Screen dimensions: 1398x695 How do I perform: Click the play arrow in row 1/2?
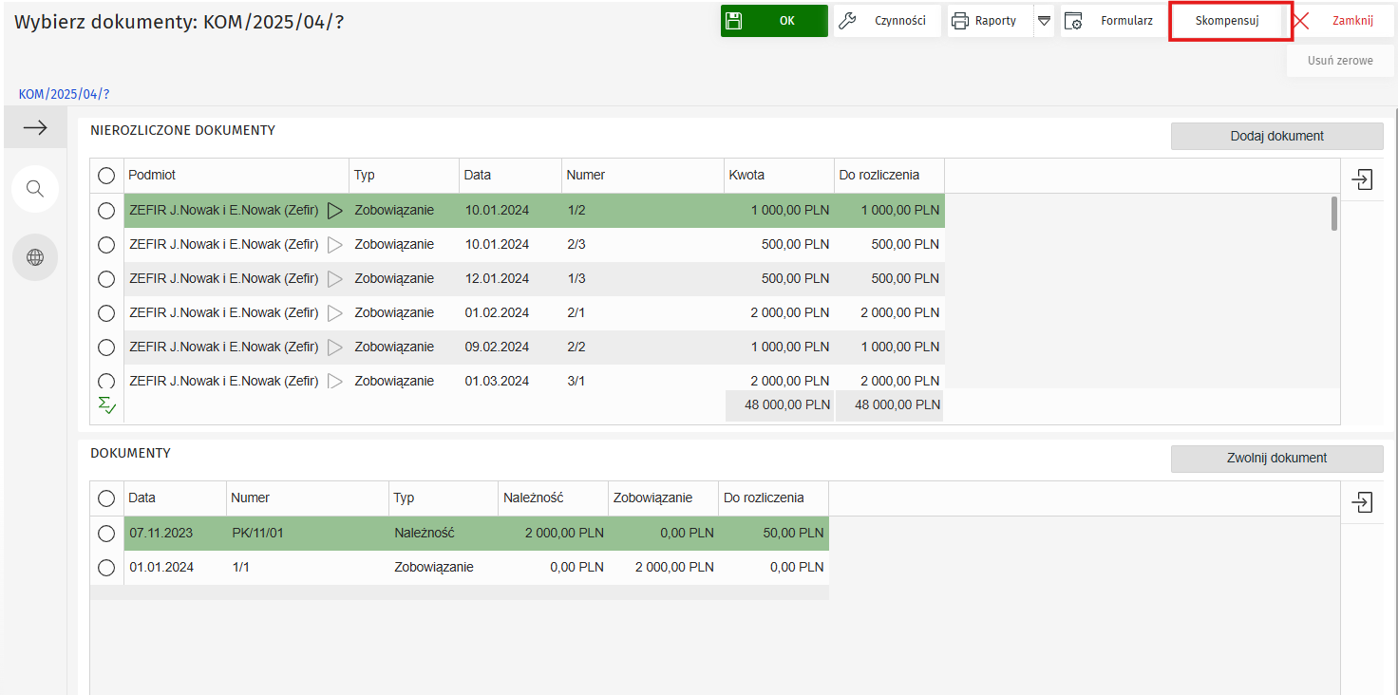(x=334, y=211)
